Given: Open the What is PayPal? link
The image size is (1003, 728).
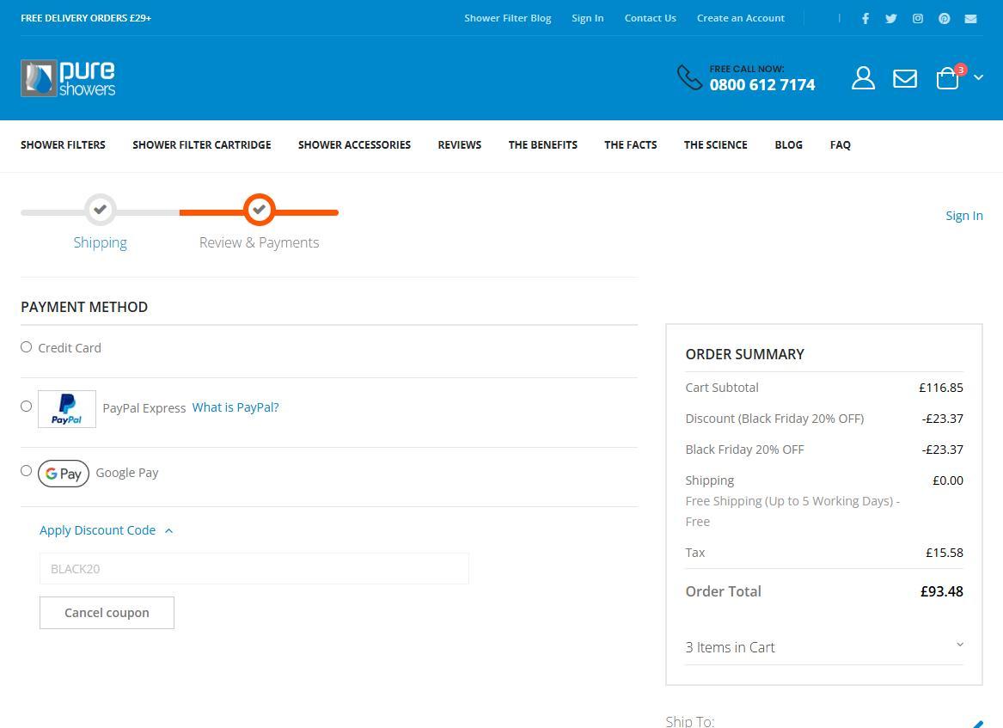Looking at the screenshot, I should (235, 407).
